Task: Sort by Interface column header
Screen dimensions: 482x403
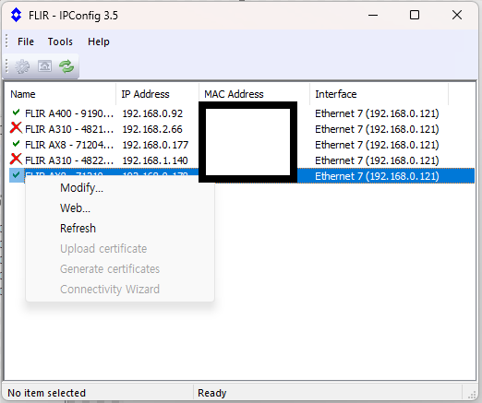Action: [379, 94]
